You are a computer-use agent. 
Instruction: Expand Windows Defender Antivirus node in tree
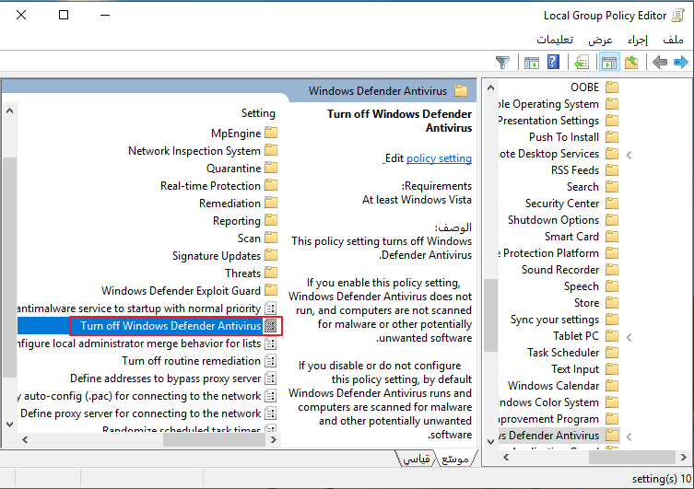629,436
